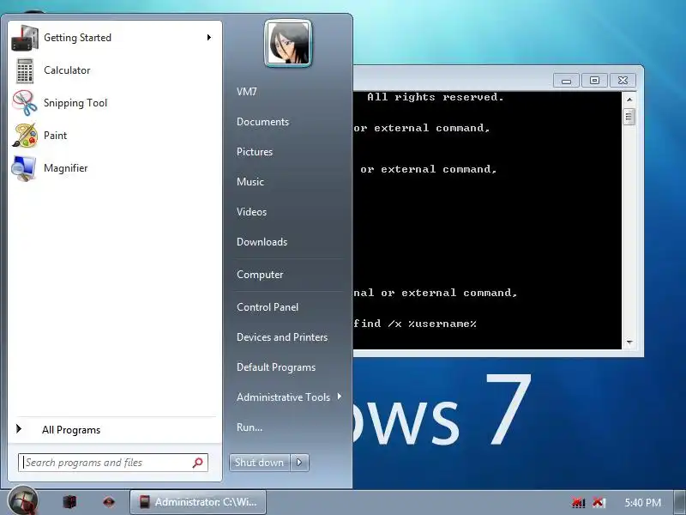Screen dimensions: 686x515
Task: Open Videos library
Action: (251, 212)
